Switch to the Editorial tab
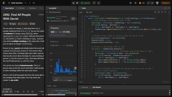 pyautogui.click(x=20, y=8)
